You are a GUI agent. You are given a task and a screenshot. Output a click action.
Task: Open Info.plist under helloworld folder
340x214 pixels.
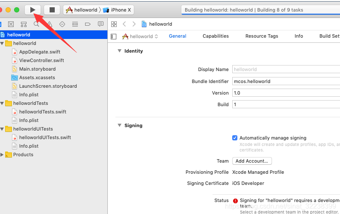(x=29, y=95)
